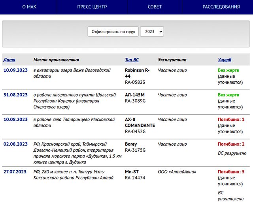Click registration number RA-3175G

(x=135, y=150)
